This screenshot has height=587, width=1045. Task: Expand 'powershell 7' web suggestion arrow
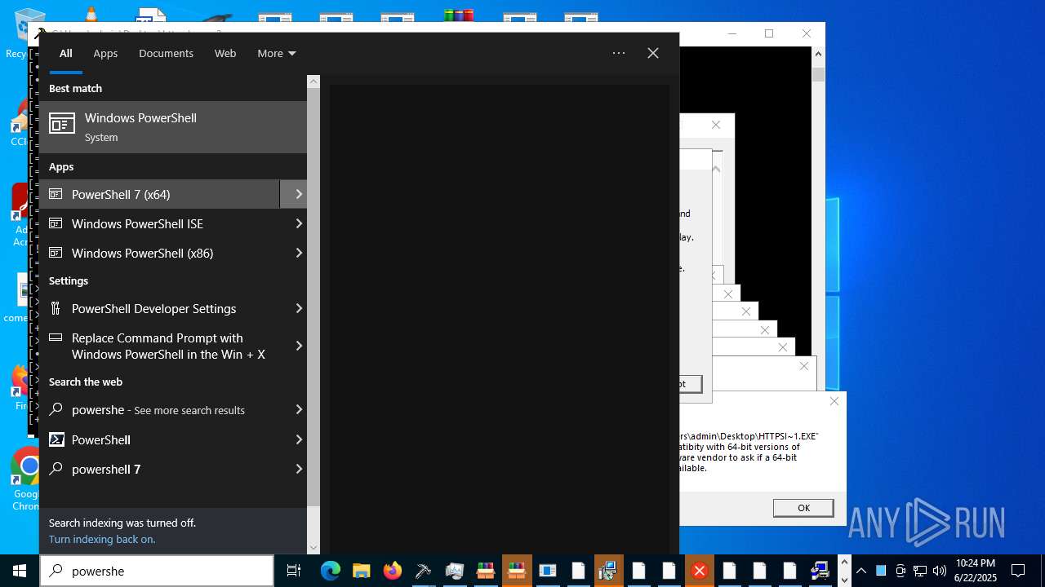pos(298,469)
